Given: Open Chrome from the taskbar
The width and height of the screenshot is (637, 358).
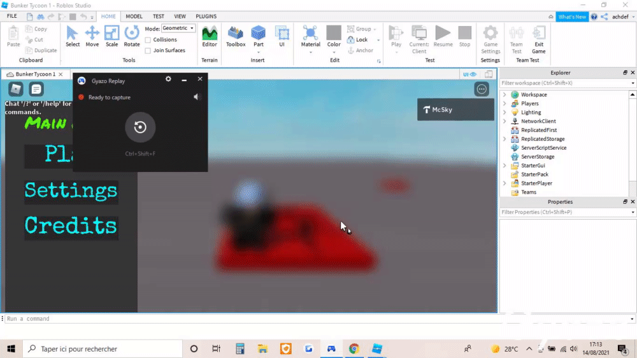Looking at the screenshot, I should tap(354, 348).
